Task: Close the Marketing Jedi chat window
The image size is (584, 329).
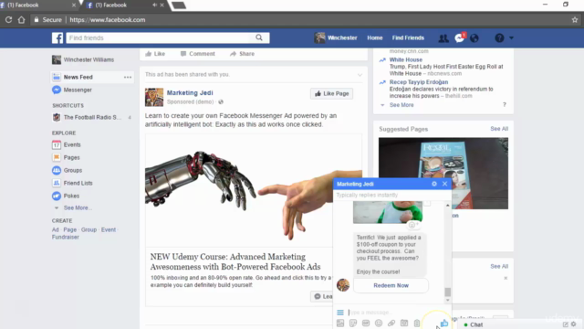Action: point(444,184)
